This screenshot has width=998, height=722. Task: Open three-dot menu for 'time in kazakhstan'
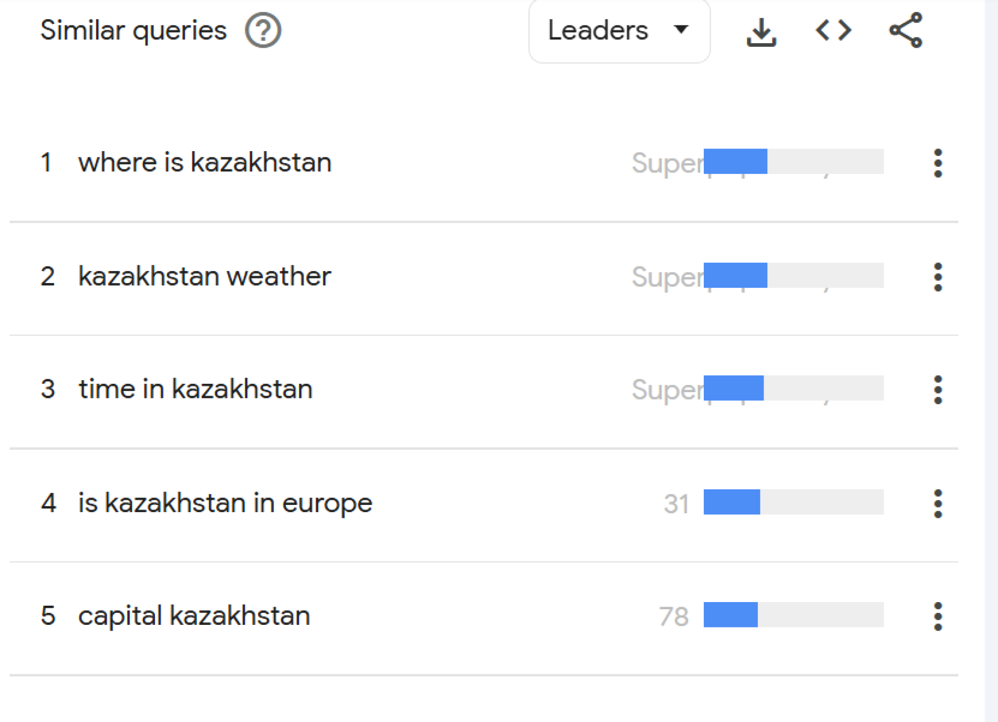point(938,390)
